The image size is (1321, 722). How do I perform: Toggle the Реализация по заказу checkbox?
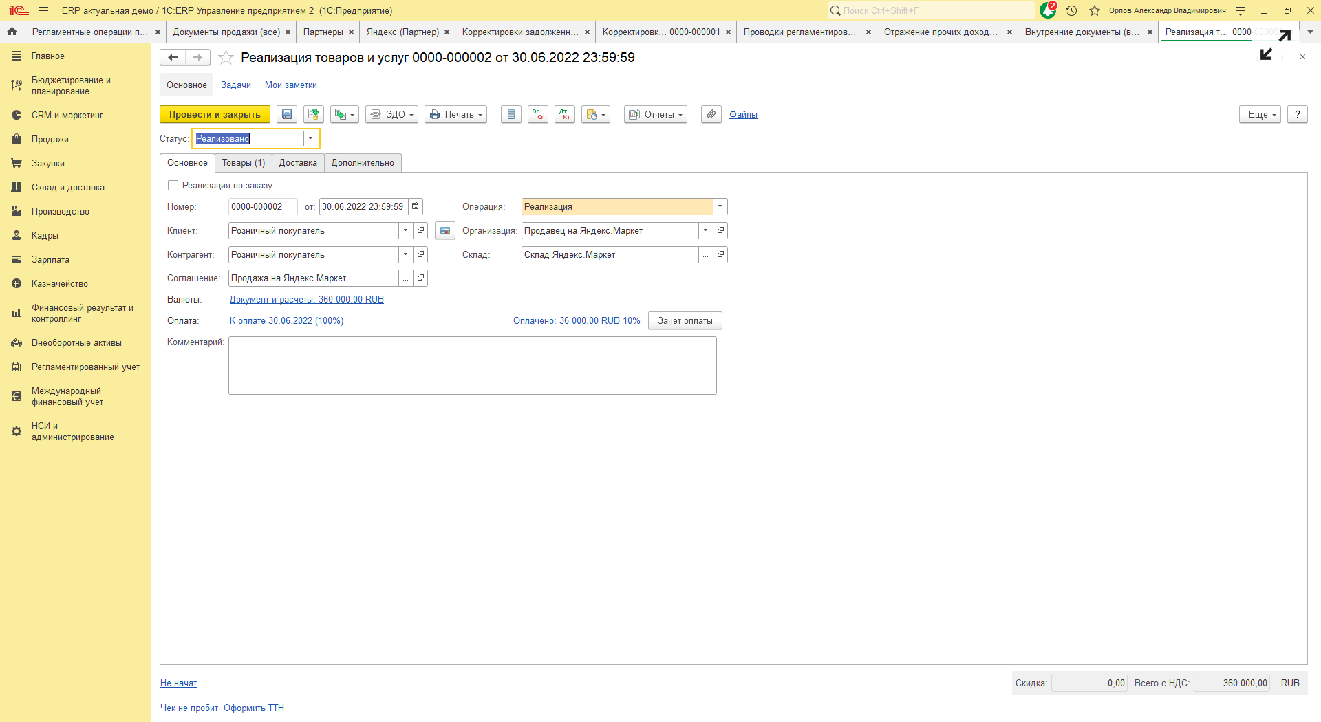173,186
